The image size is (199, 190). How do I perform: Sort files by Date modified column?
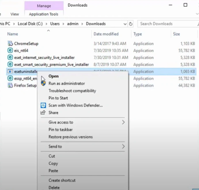106,34
